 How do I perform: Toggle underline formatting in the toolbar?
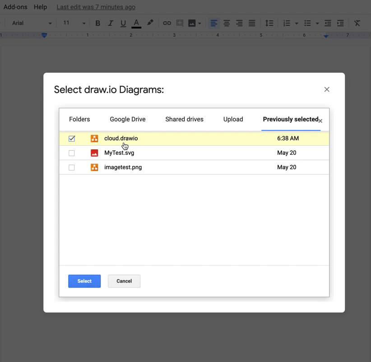point(123,23)
